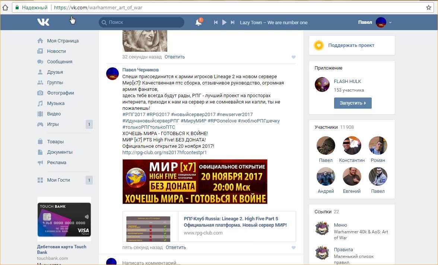Open current track Lazy Town title
The height and width of the screenshot is (265, 438).
[x=273, y=23]
